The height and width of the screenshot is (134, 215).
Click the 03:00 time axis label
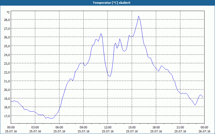[35, 128]
